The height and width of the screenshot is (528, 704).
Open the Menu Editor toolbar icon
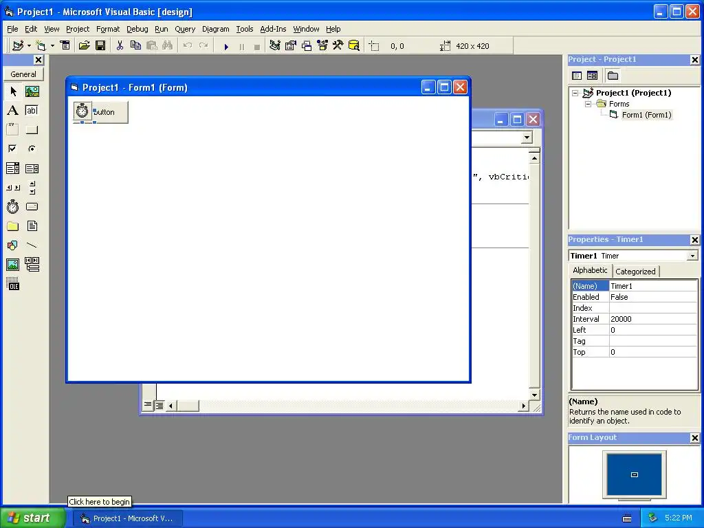pos(65,46)
